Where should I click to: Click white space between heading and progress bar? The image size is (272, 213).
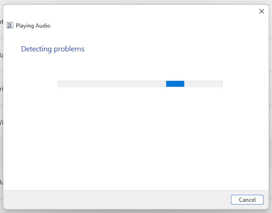tap(136, 67)
